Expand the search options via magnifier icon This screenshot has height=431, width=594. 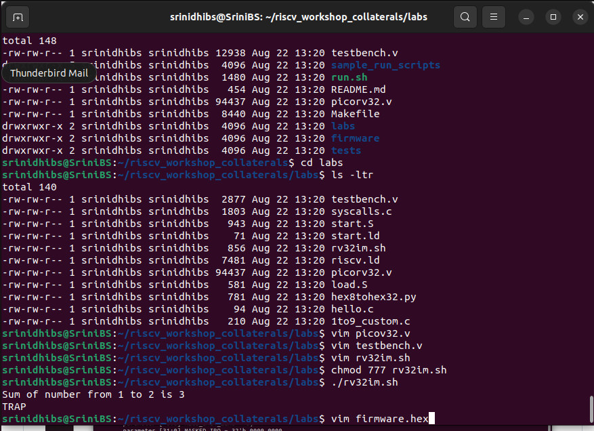(465, 16)
